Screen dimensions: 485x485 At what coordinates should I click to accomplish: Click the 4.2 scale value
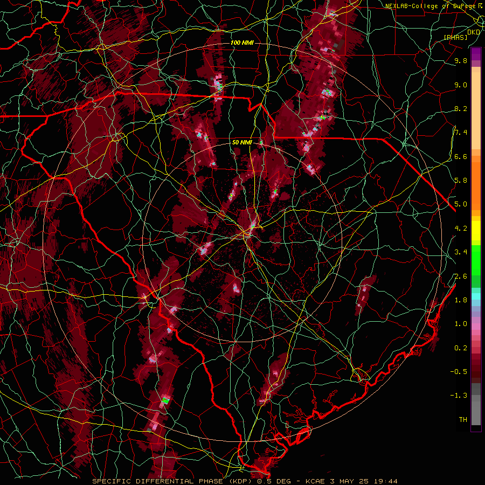tap(461, 228)
